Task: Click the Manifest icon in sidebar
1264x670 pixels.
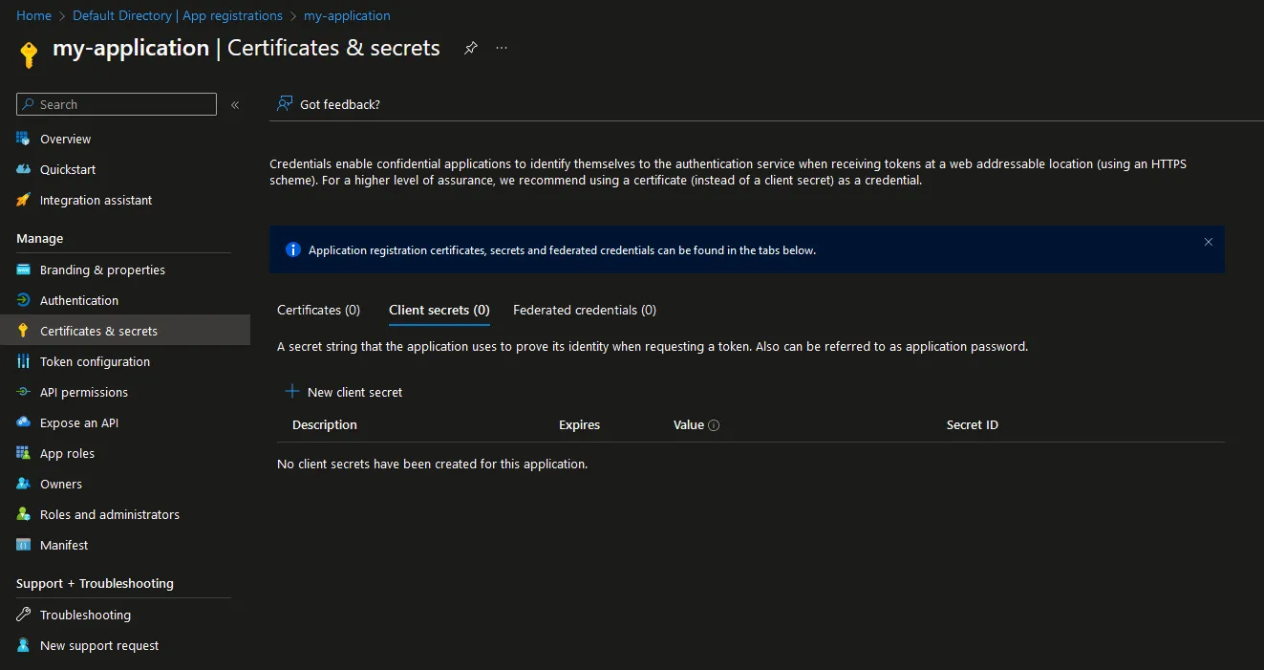Action: pos(24,545)
